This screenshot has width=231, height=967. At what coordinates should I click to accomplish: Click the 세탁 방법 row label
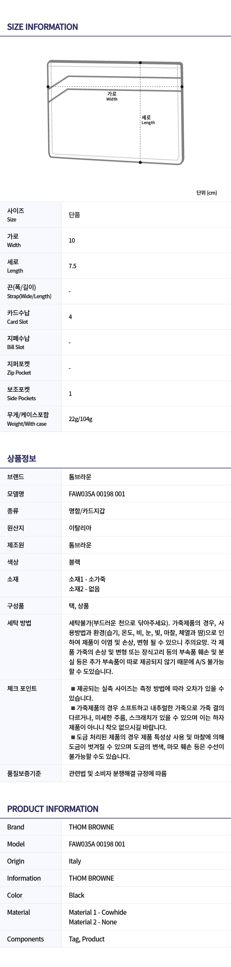pyautogui.click(x=19, y=623)
